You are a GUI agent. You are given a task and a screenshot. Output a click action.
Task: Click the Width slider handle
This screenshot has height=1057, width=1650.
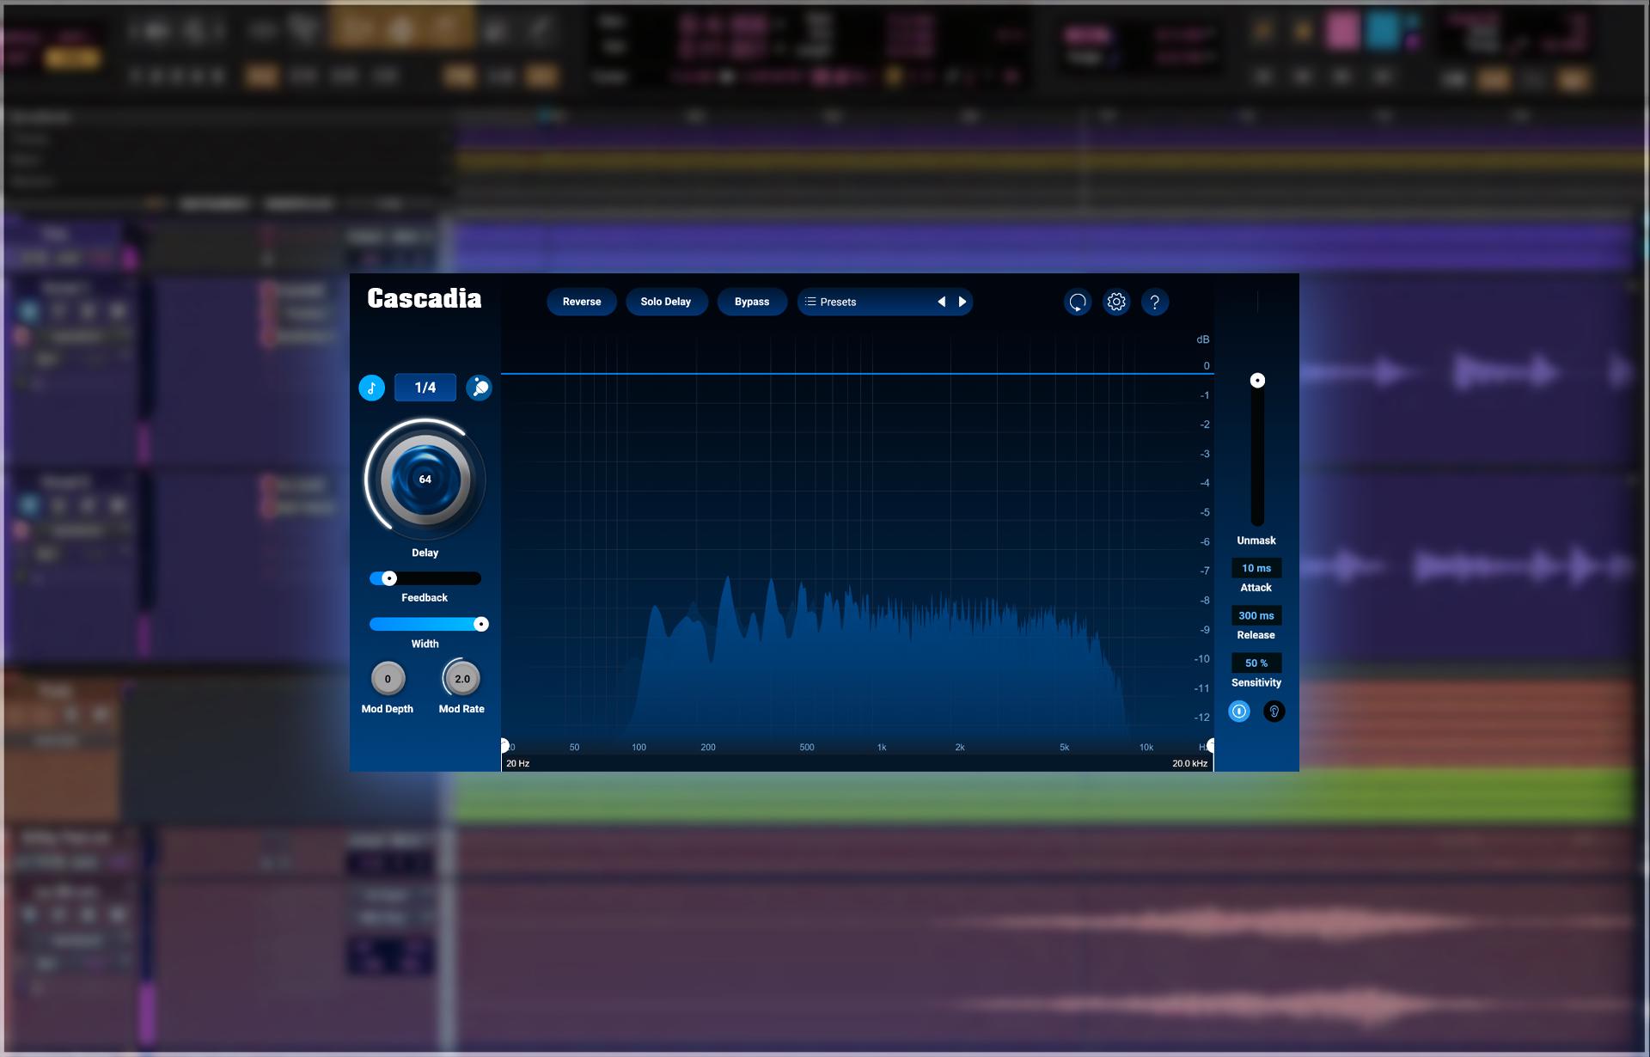pyautogui.click(x=481, y=624)
